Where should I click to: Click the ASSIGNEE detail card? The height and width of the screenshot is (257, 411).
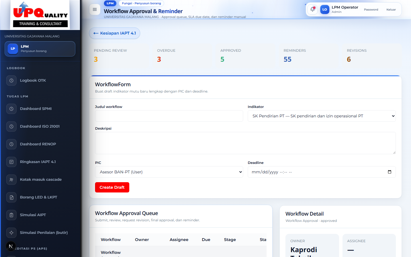369,246
